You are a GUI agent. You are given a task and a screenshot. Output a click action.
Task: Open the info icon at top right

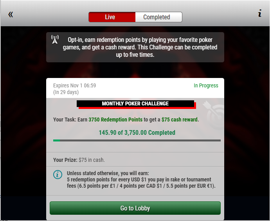coord(260,13)
